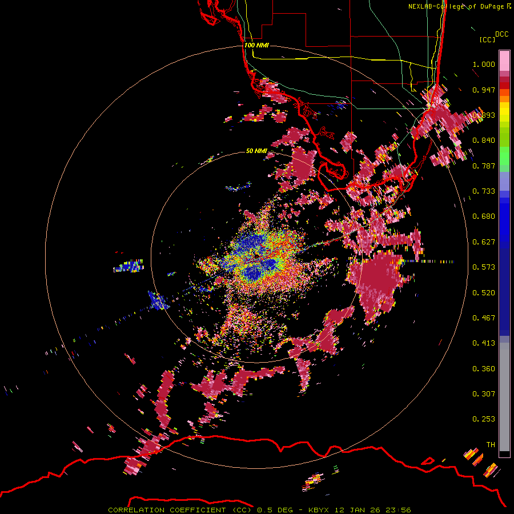Click the 50 NMI range ring label

tap(256, 151)
